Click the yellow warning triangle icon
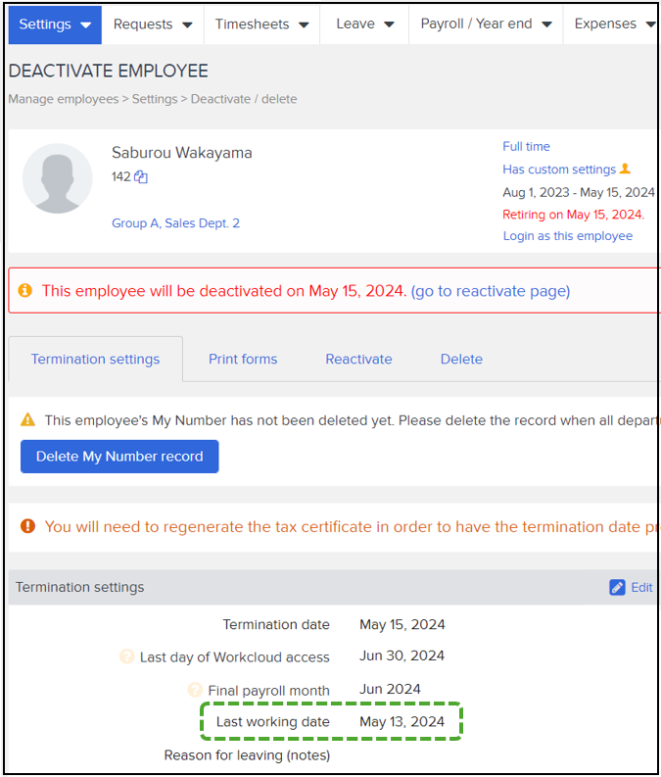The height and width of the screenshot is (777, 661). [x=28, y=419]
